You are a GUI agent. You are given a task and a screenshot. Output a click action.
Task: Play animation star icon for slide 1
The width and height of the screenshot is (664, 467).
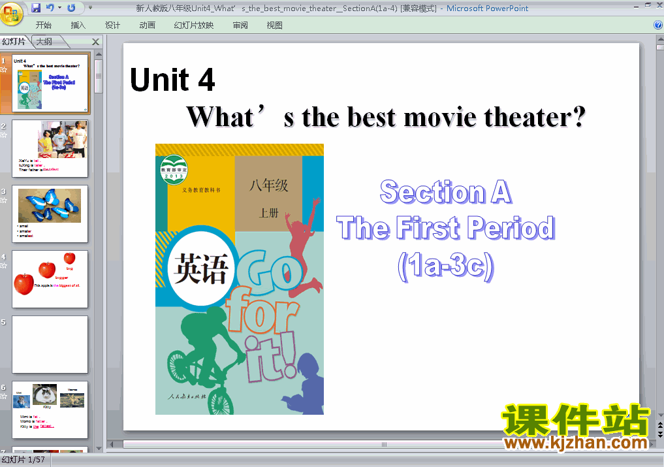pyautogui.click(x=4, y=70)
